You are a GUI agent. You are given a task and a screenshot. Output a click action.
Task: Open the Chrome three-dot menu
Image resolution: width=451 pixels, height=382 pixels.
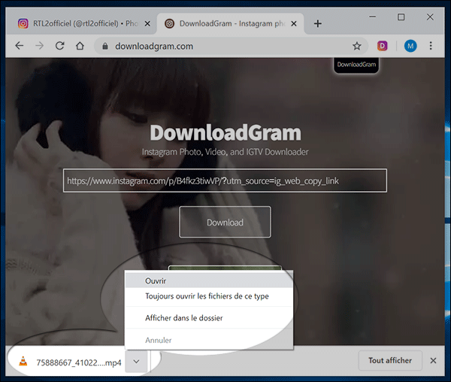pos(431,46)
